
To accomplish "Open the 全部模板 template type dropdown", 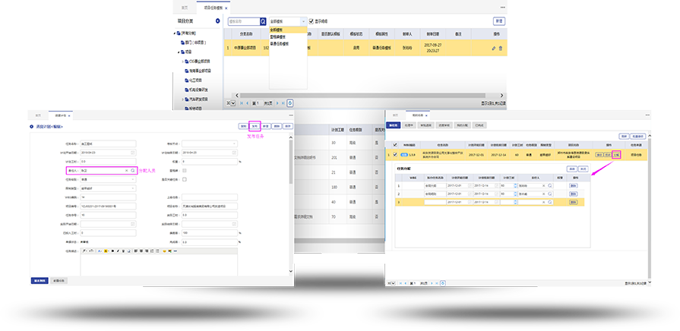I will point(287,22).
